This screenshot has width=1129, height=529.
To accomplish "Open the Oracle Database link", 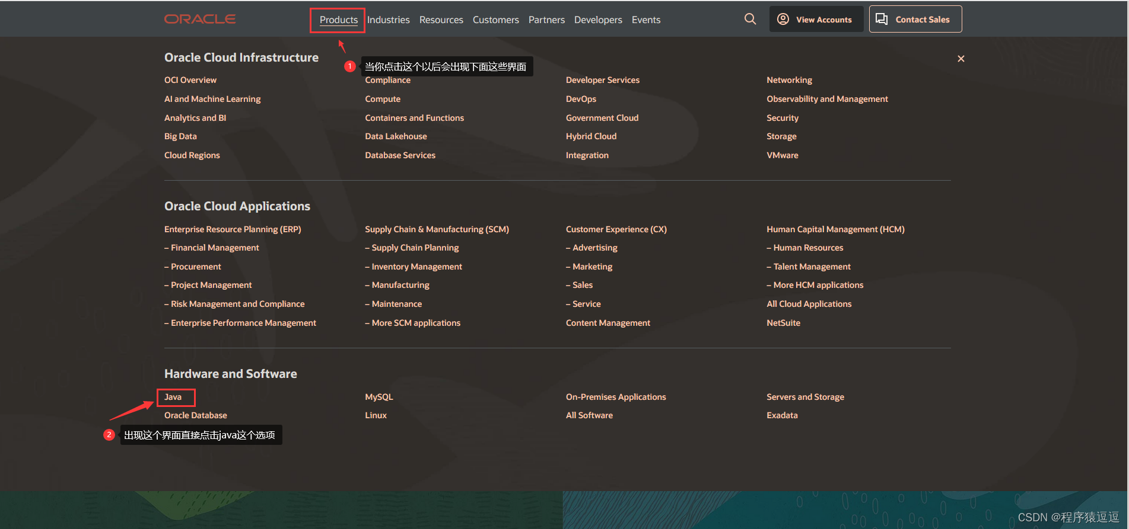I will click(196, 415).
